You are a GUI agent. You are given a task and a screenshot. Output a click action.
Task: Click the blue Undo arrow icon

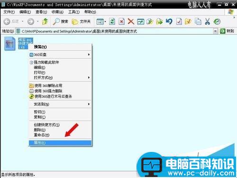tap(169, 21)
